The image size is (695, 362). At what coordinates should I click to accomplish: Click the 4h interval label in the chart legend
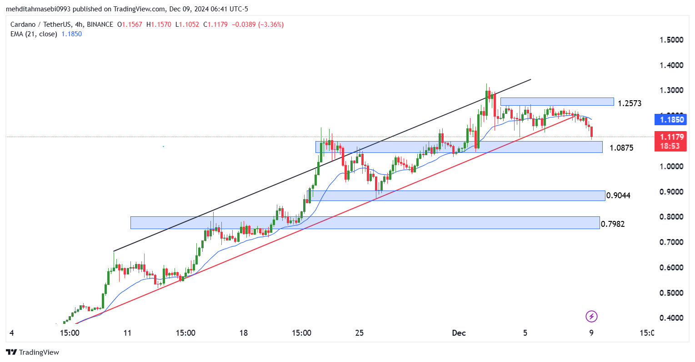pos(79,24)
